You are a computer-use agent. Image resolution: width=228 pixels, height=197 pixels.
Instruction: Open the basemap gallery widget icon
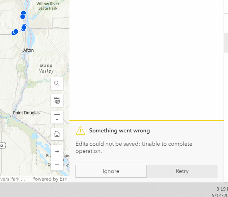pos(57,100)
